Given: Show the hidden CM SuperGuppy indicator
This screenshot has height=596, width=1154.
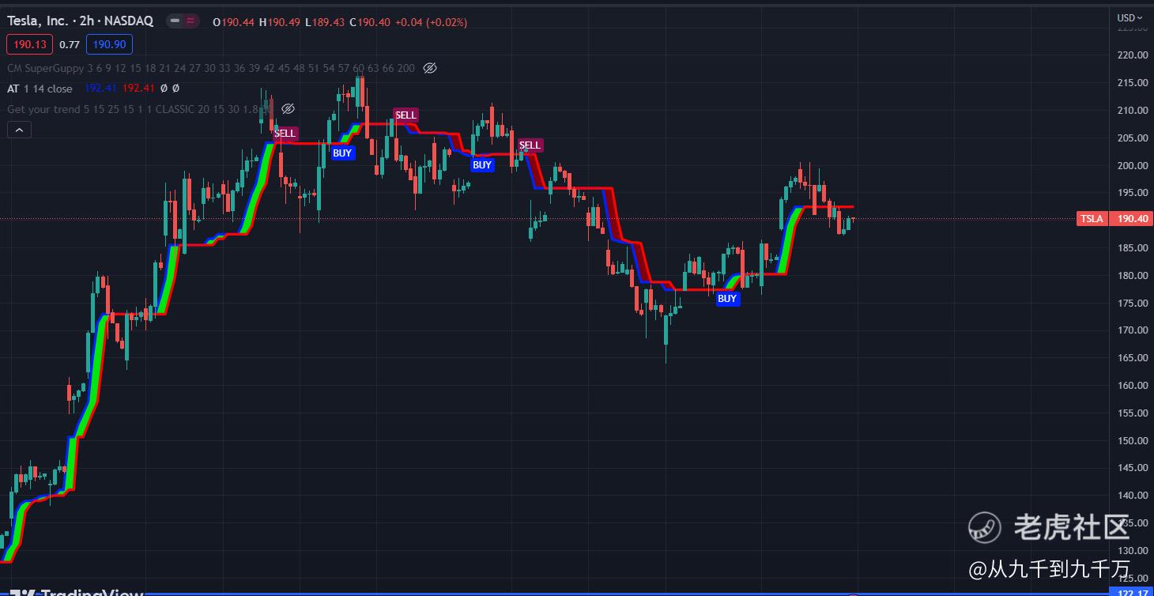Looking at the screenshot, I should 430,68.
